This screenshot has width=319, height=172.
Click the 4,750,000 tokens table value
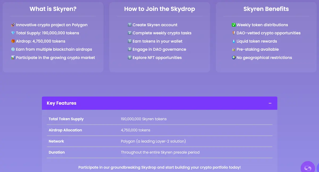coord(136,130)
